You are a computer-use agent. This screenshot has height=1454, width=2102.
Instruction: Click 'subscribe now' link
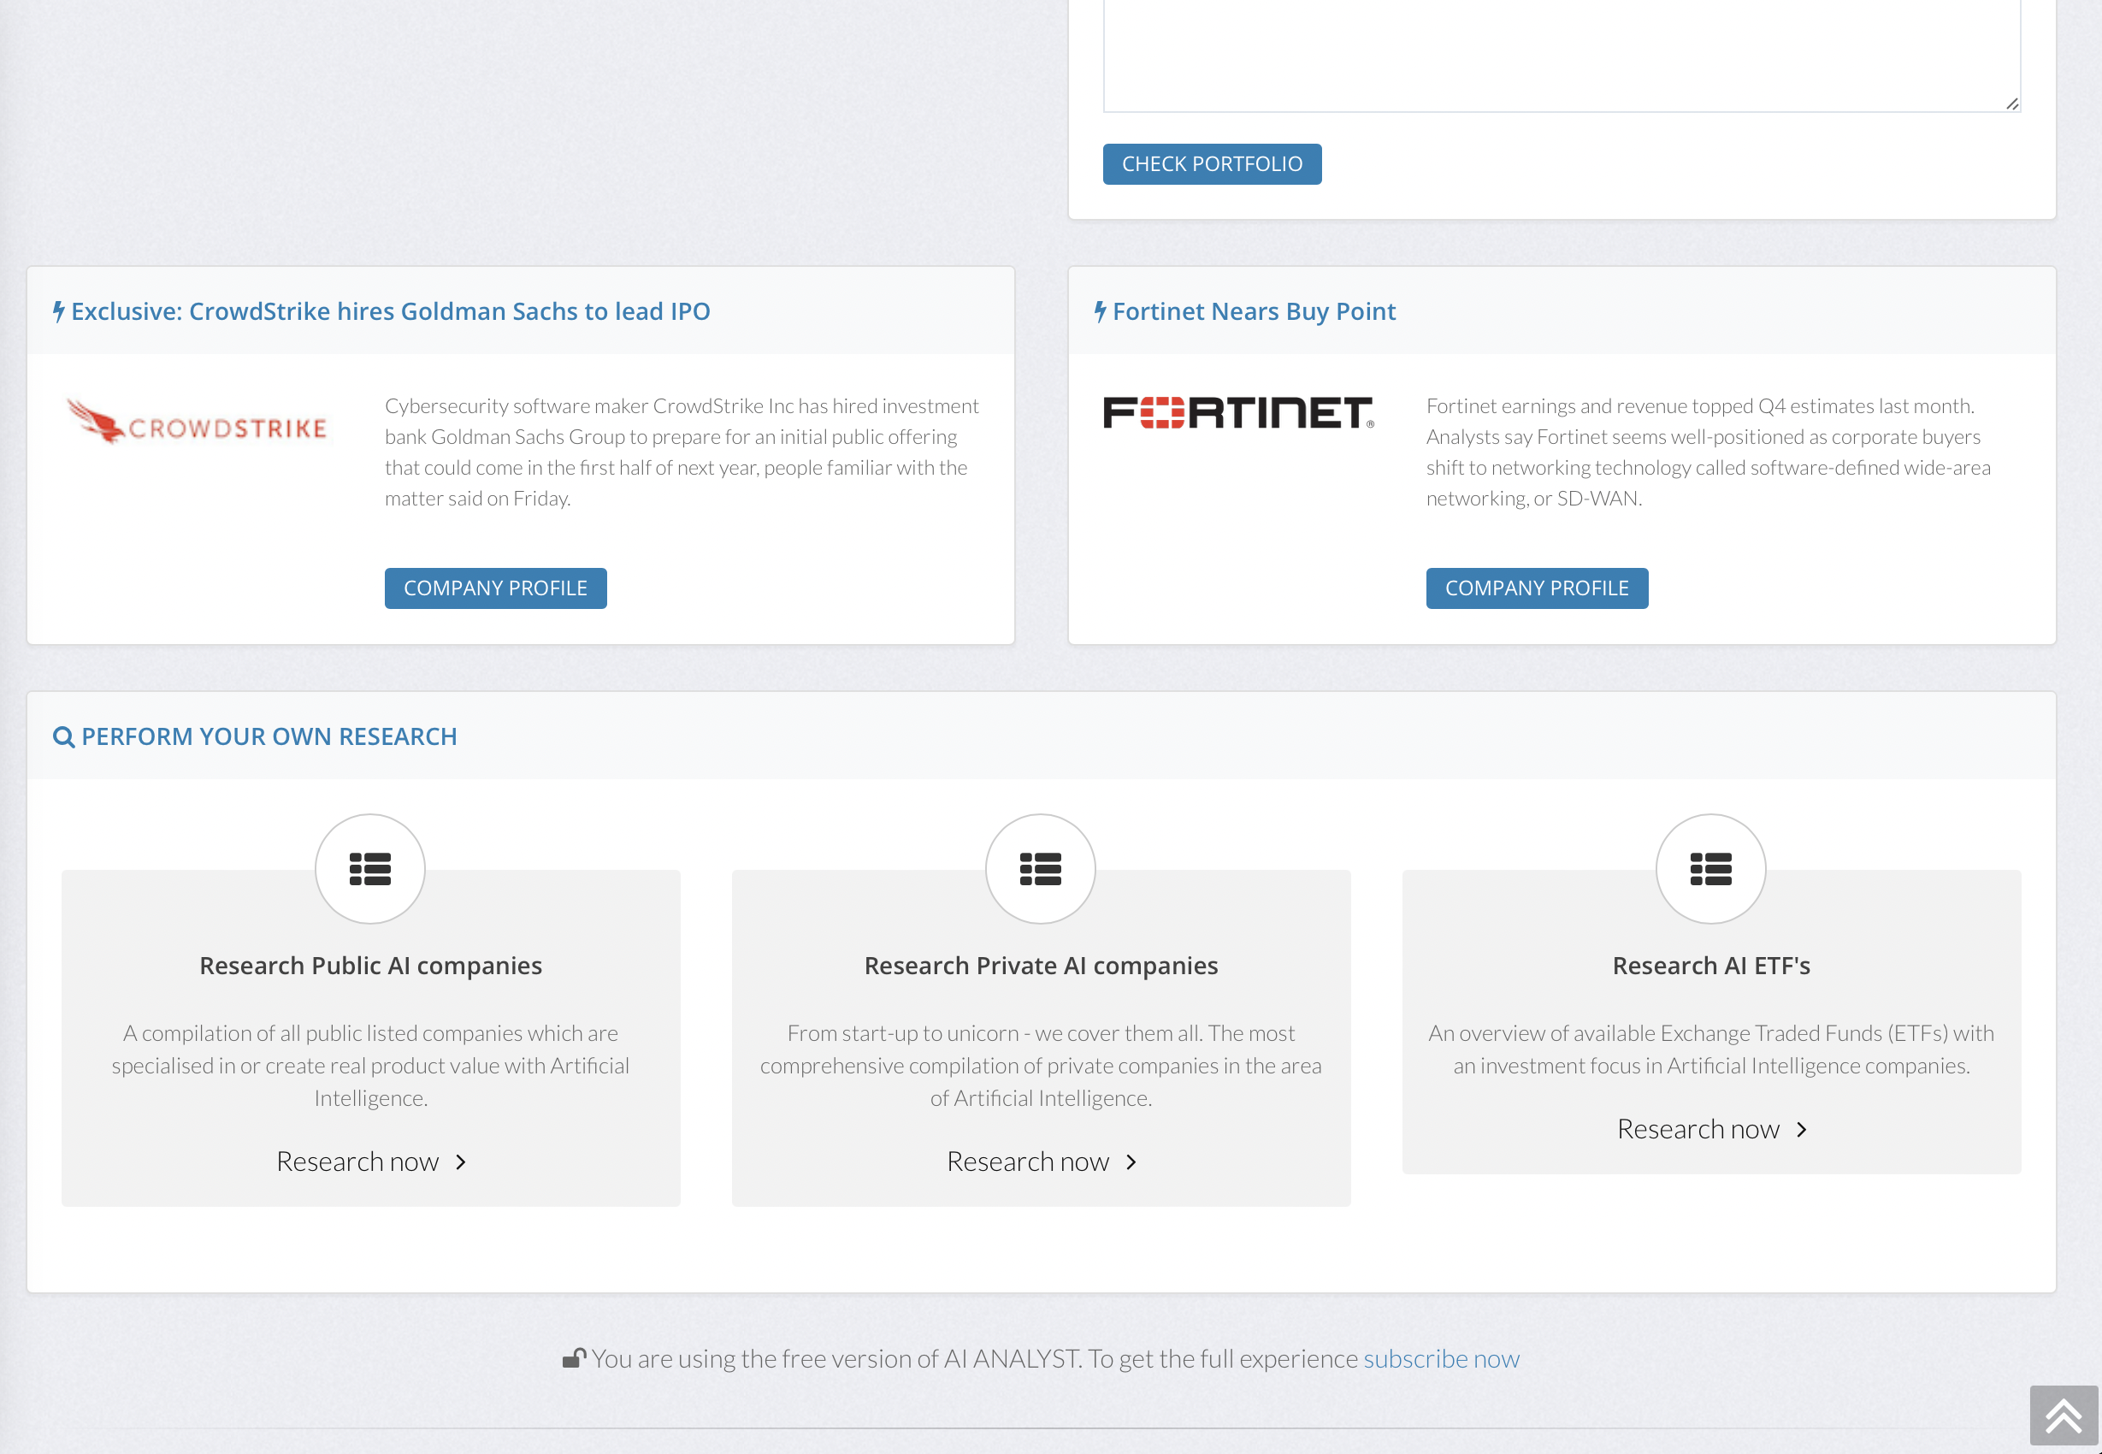[1441, 1358]
